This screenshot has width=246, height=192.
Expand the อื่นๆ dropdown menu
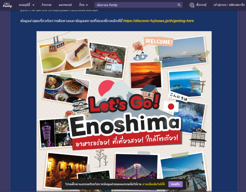click(83, 5)
